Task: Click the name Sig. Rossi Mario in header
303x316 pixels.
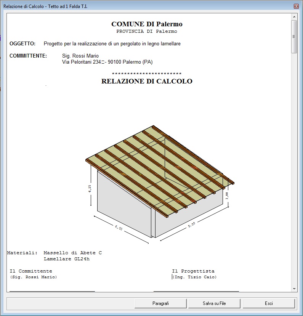Action: coord(80,56)
